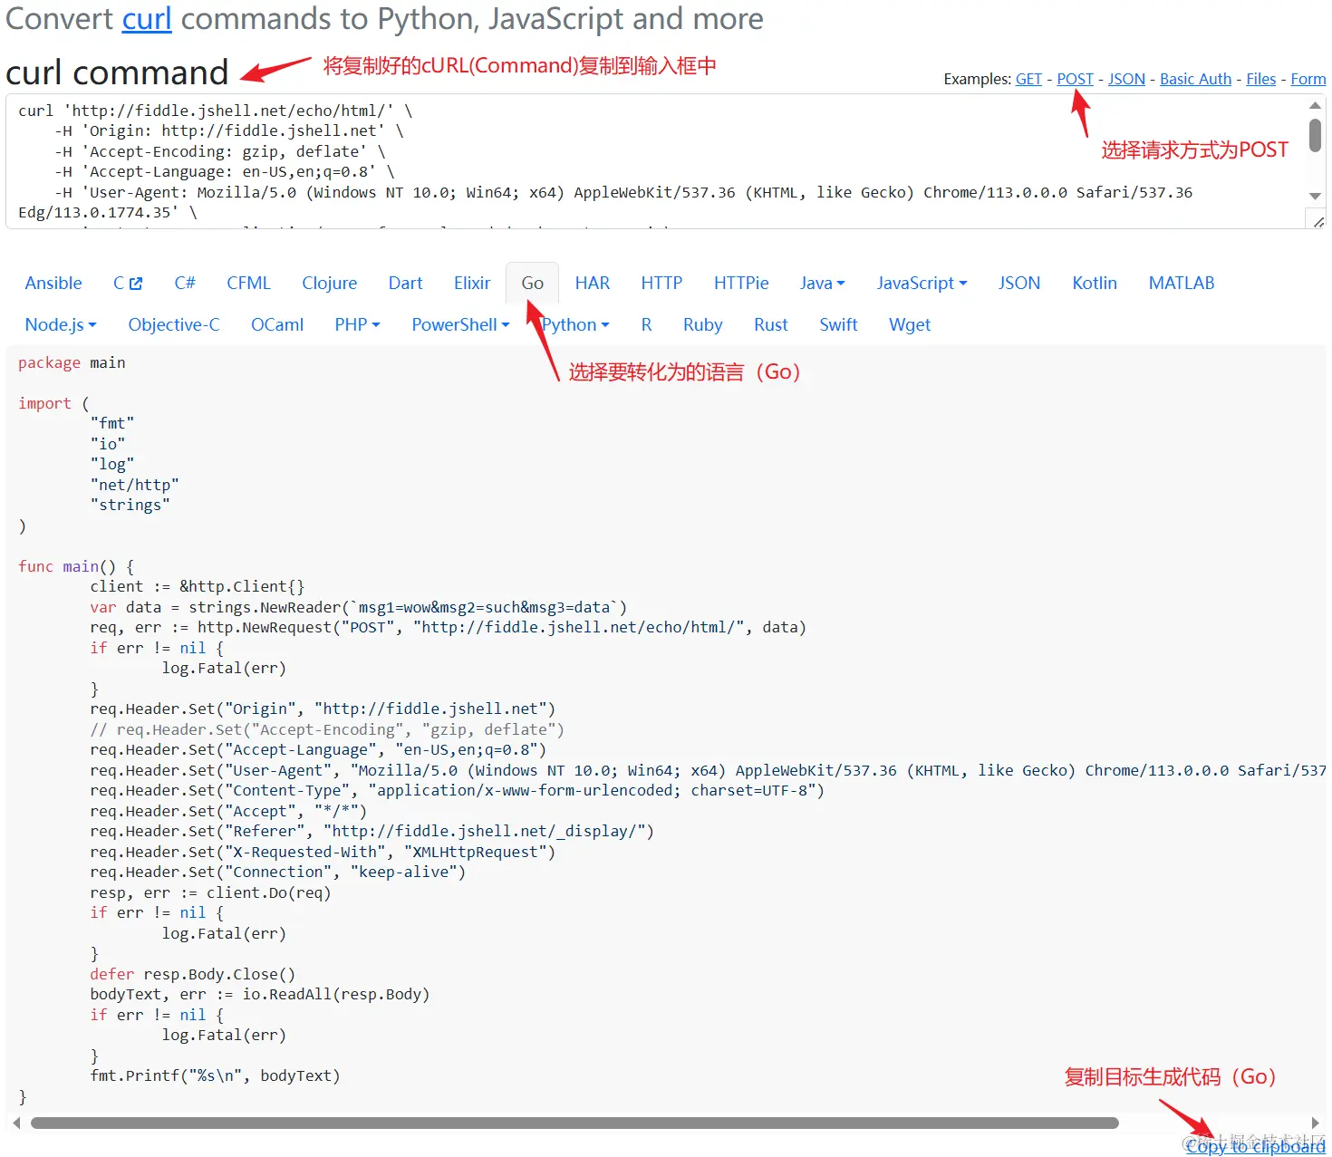Viewport: 1332px width, 1157px height.
Task: Load the POST example
Action: click(x=1075, y=80)
